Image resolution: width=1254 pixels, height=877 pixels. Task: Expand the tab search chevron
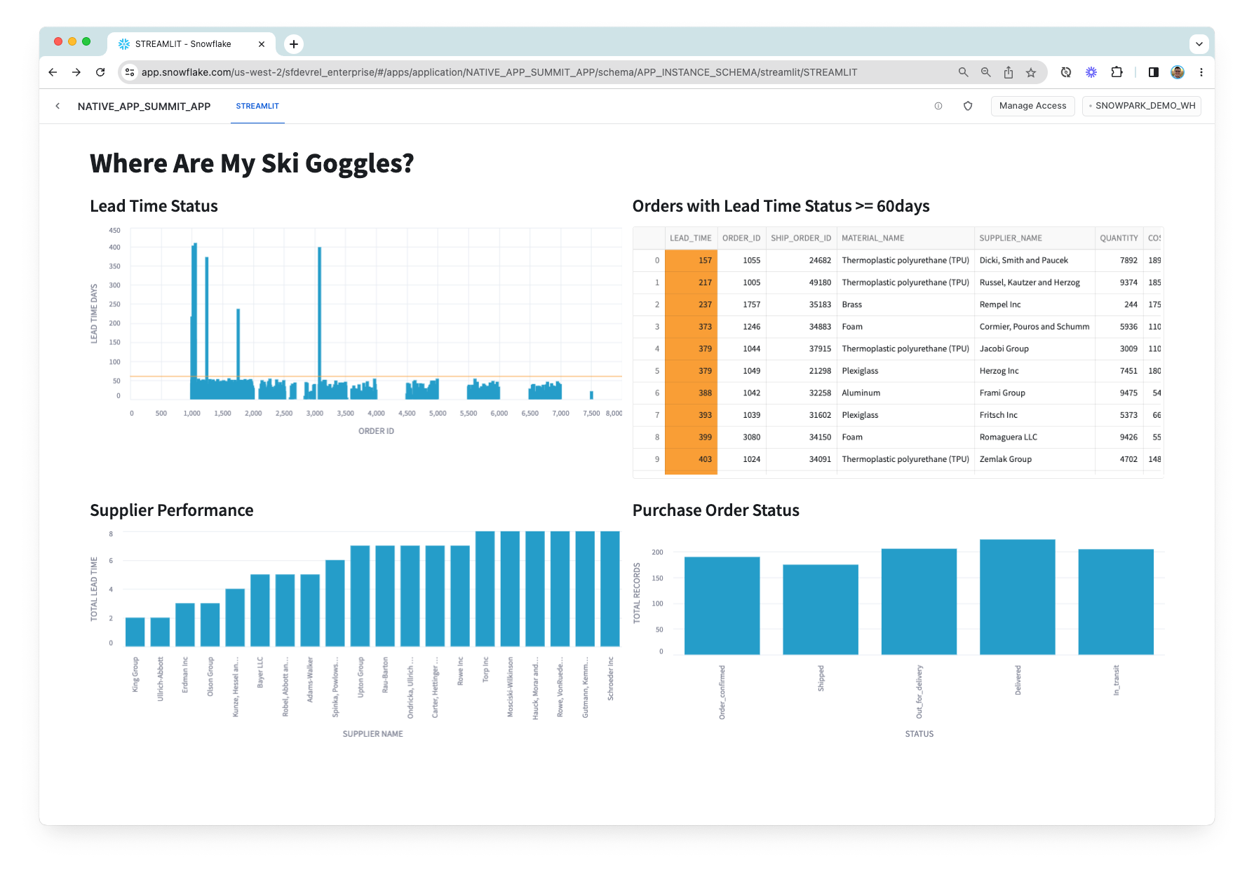[x=1199, y=43]
